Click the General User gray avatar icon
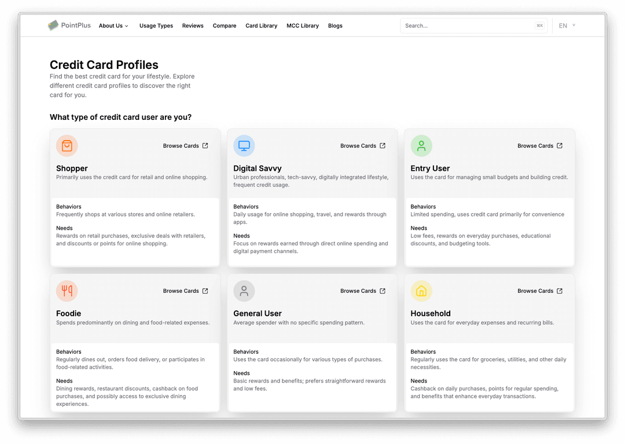The width and height of the screenshot is (625, 444). click(244, 291)
